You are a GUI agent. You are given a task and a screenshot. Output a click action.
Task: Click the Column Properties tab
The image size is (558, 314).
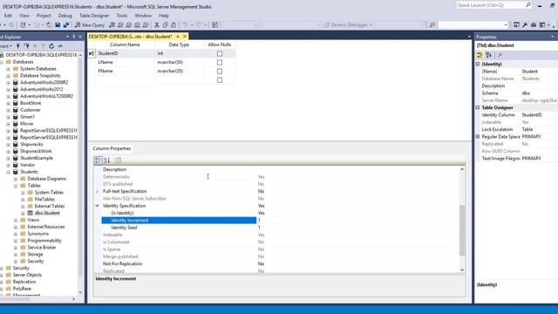[112, 148]
